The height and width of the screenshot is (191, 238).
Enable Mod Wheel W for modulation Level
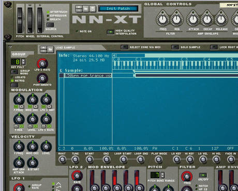point(30,126)
